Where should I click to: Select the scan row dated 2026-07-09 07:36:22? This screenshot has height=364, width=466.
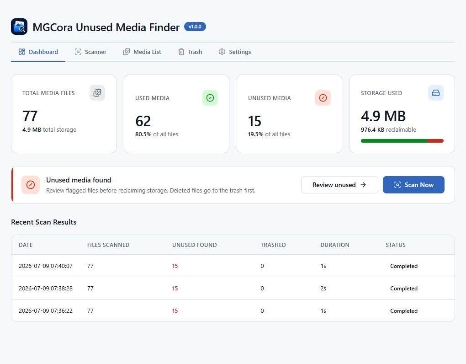233,310
